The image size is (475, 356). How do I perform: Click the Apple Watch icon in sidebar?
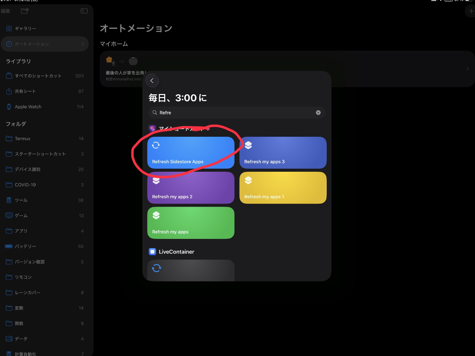point(9,107)
